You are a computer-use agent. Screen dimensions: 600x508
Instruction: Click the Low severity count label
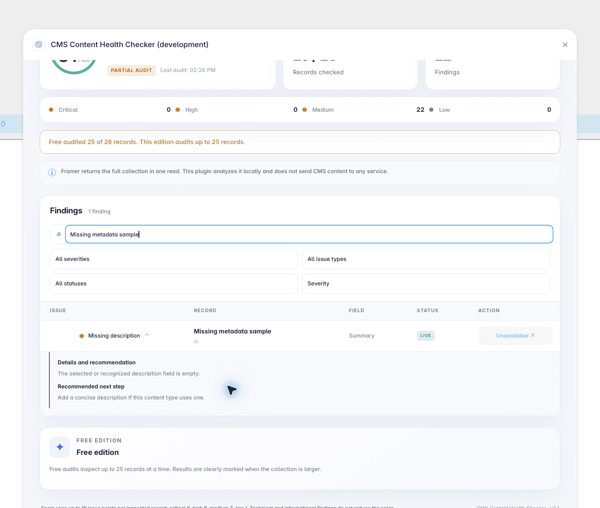(x=444, y=110)
